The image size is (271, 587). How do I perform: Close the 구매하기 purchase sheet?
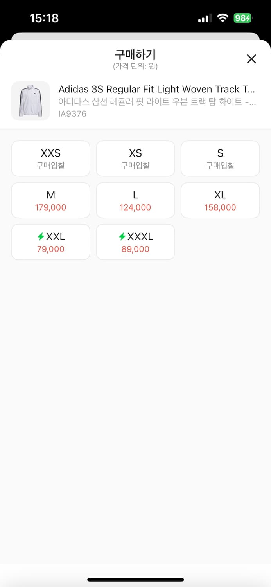coord(251,59)
